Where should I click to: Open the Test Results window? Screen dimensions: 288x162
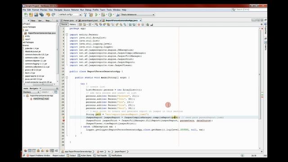click(x=100, y=155)
